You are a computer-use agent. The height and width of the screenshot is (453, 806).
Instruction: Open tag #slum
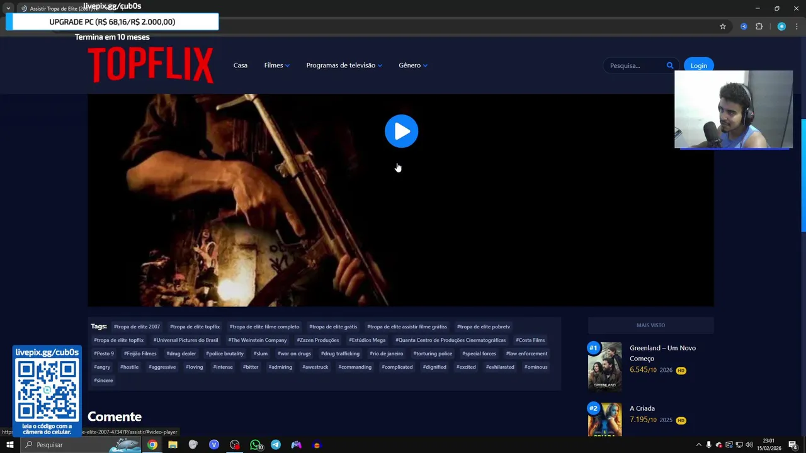pyautogui.click(x=261, y=354)
